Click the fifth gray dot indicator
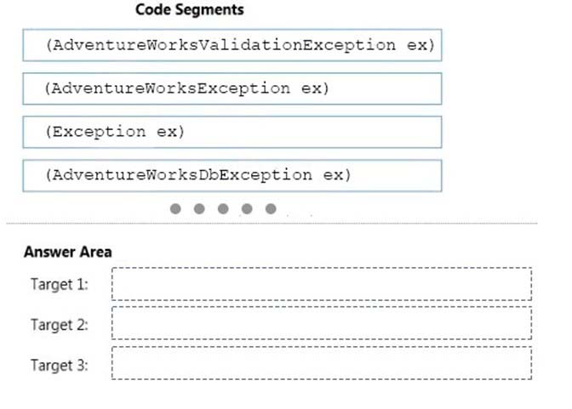The height and width of the screenshot is (409, 572). click(x=271, y=209)
